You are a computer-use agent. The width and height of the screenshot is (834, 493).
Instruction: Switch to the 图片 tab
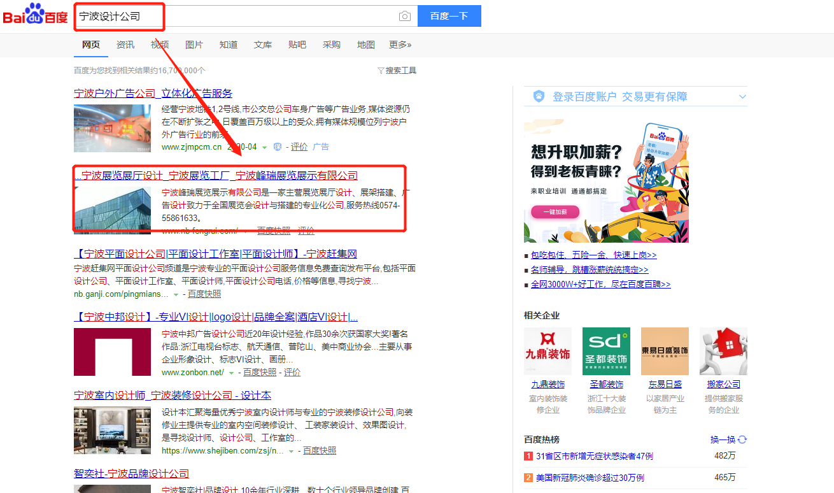pos(194,45)
